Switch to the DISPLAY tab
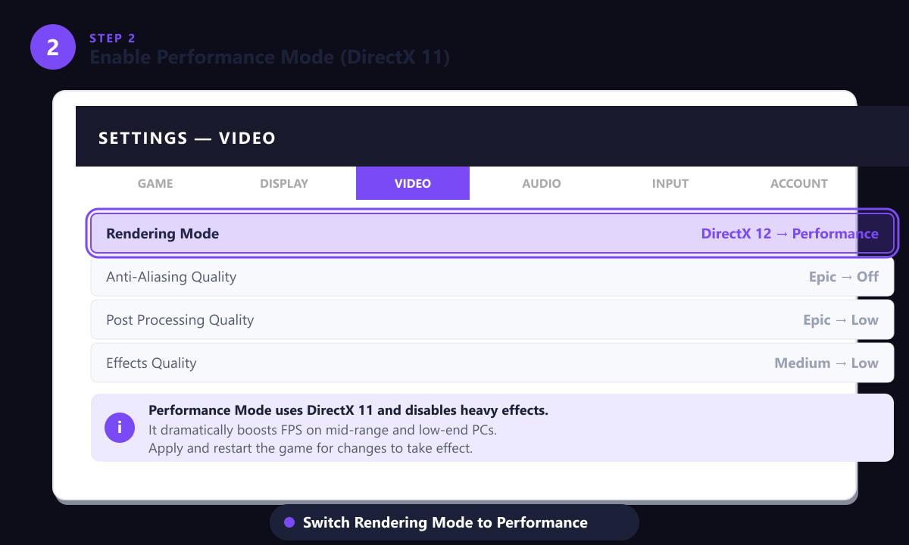 pos(284,183)
